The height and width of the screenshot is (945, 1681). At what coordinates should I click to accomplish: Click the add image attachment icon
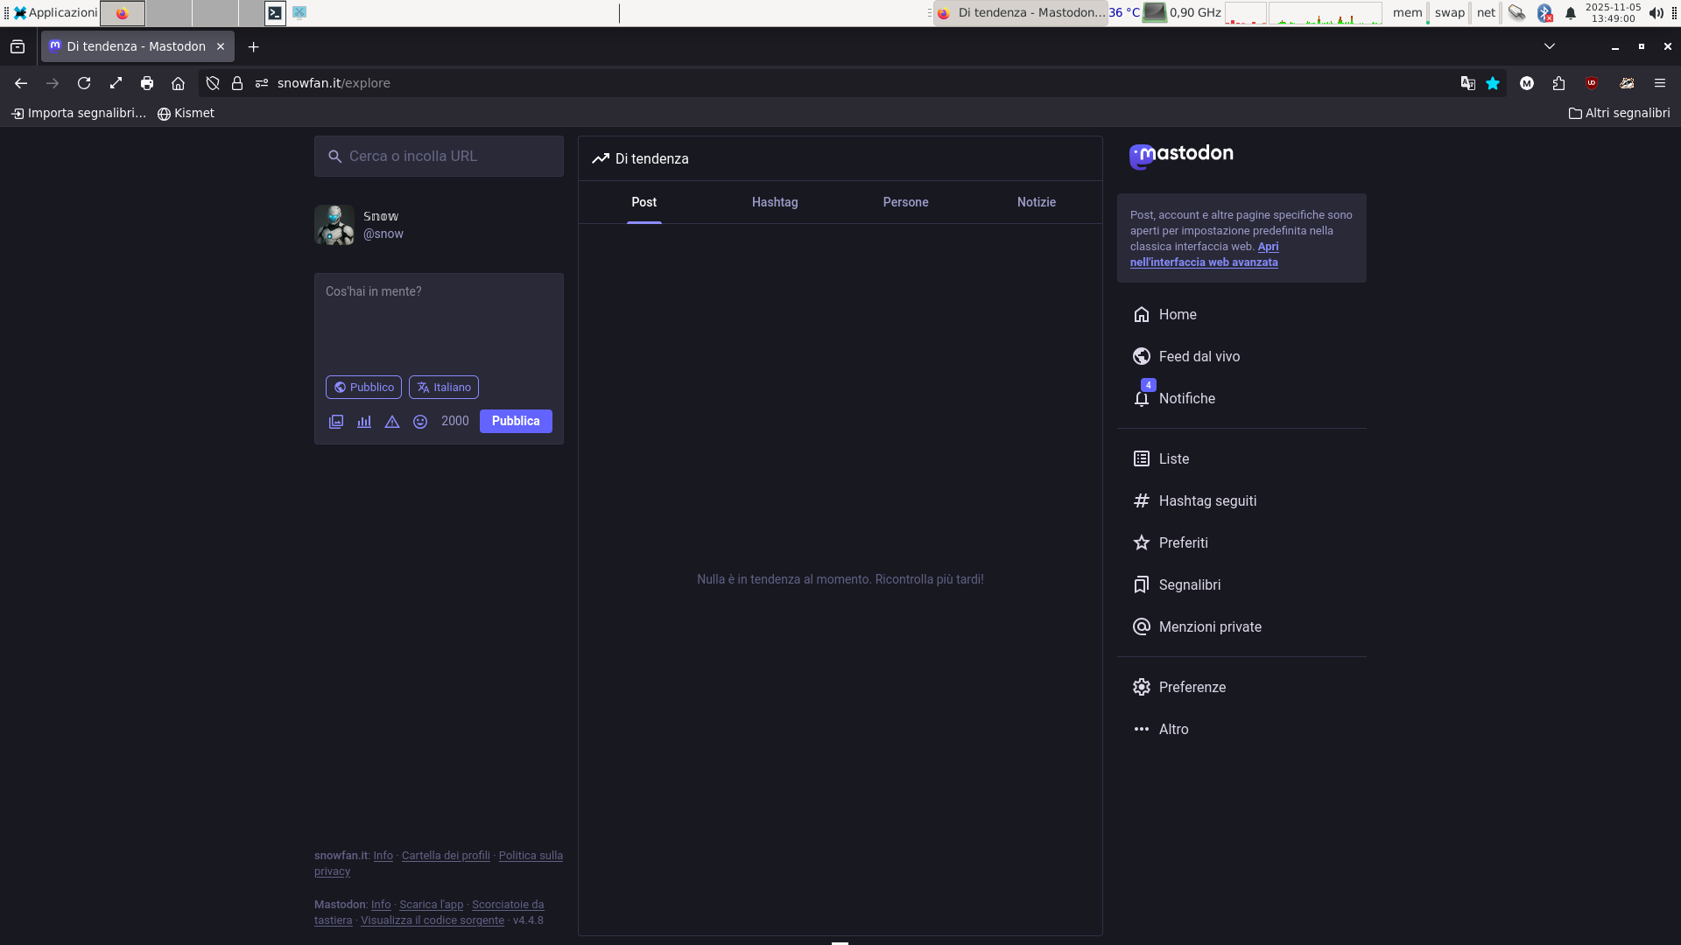(x=336, y=422)
